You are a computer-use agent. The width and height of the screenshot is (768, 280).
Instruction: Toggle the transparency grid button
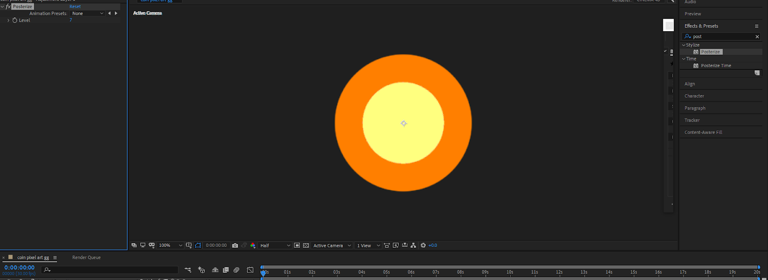click(x=306, y=245)
